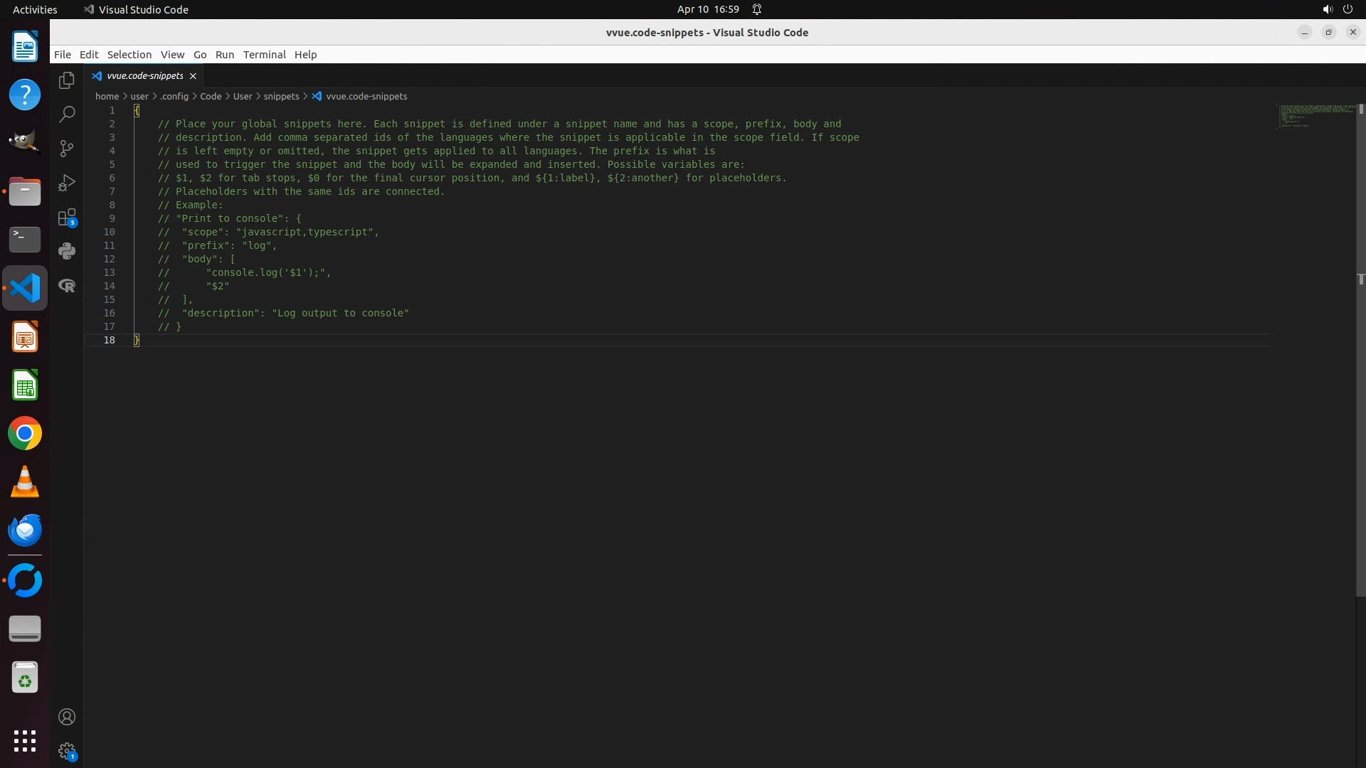This screenshot has height=768, width=1366.
Task: Open the Search view icon
Action: point(67,114)
